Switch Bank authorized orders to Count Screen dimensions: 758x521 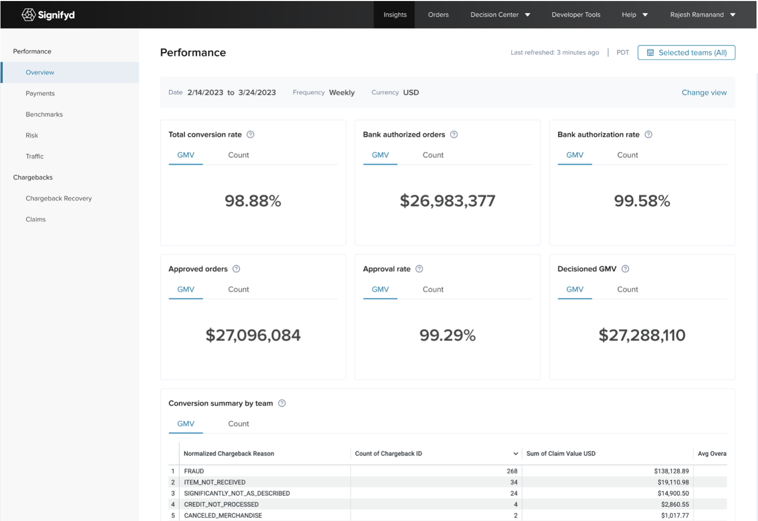point(433,155)
